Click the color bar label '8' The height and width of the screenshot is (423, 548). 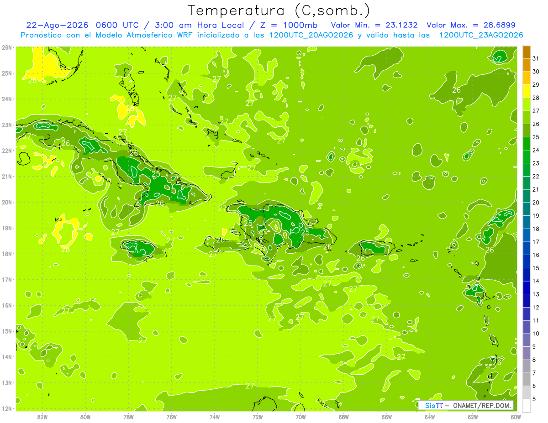tap(534, 360)
